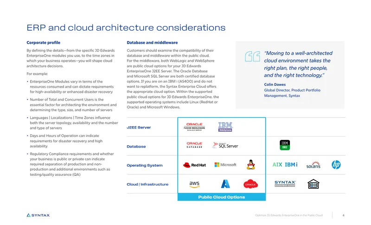
Task: Click the 'Customers should examine the compatibility' paragraph
Action: (x=173, y=79)
